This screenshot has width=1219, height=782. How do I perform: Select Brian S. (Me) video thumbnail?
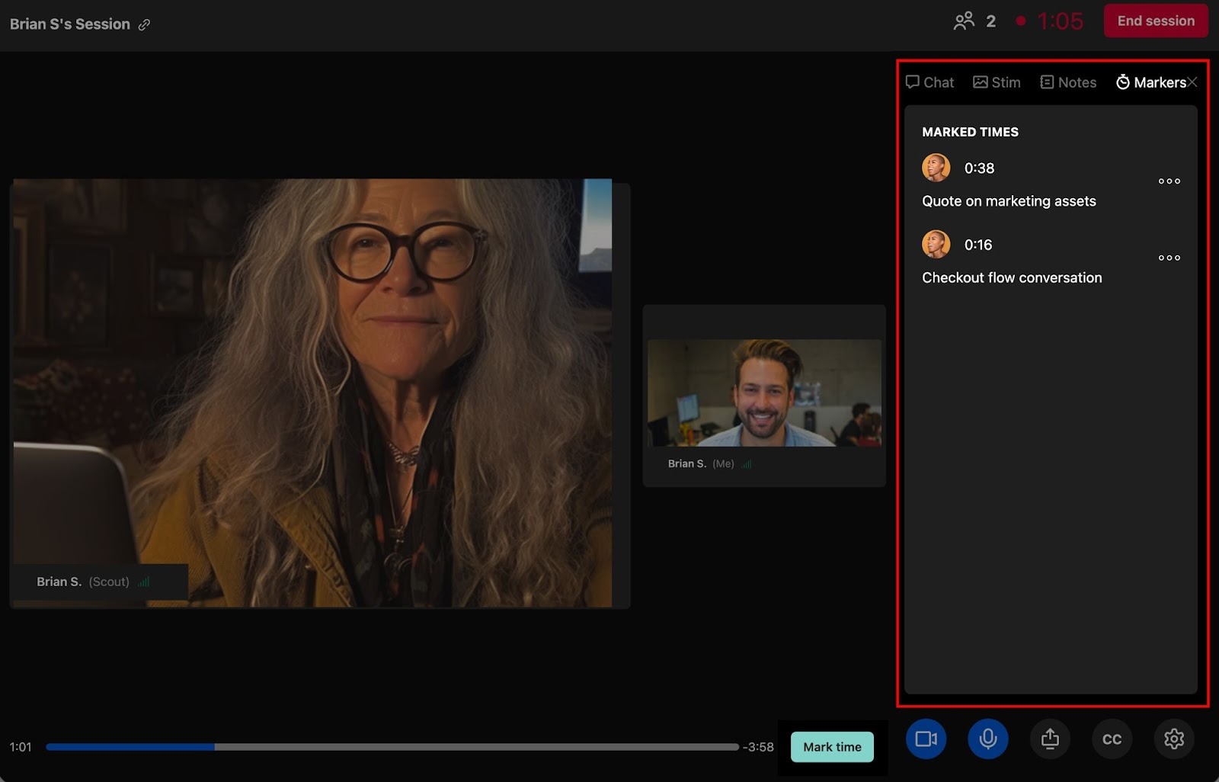(x=764, y=393)
